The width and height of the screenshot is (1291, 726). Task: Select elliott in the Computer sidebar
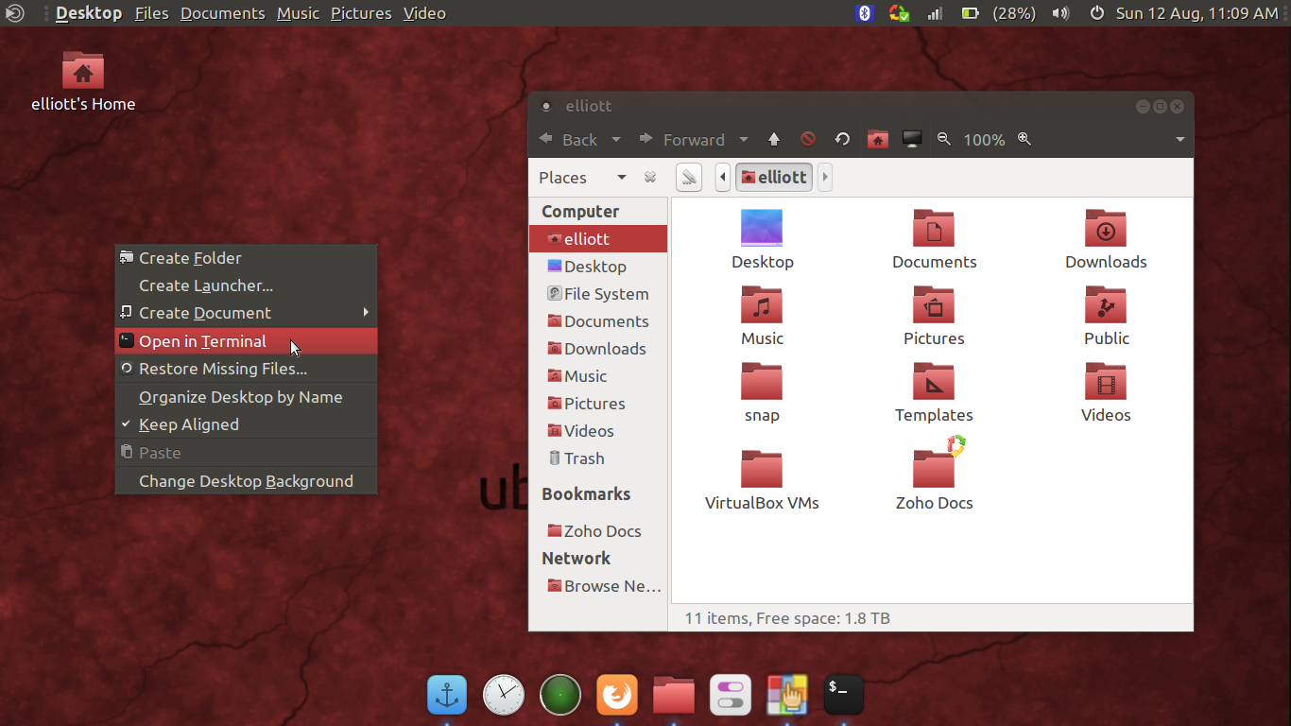click(x=598, y=239)
